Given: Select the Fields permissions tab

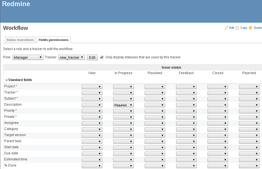Looking at the screenshot, I should coord(54,40).
